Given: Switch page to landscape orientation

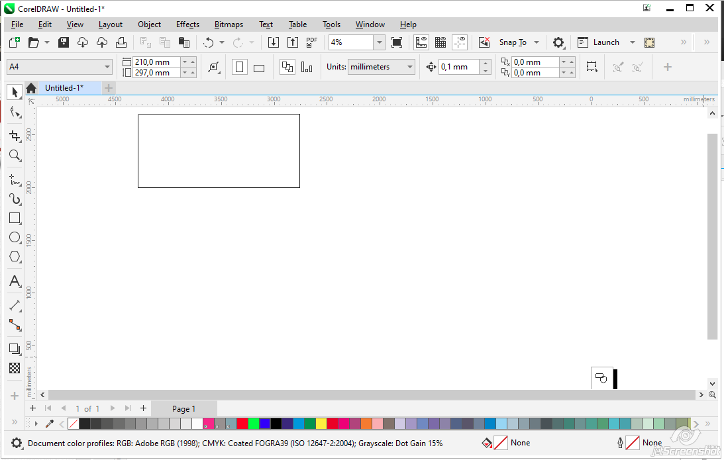Looking at the screenshot, I should (x=259, y=68).
